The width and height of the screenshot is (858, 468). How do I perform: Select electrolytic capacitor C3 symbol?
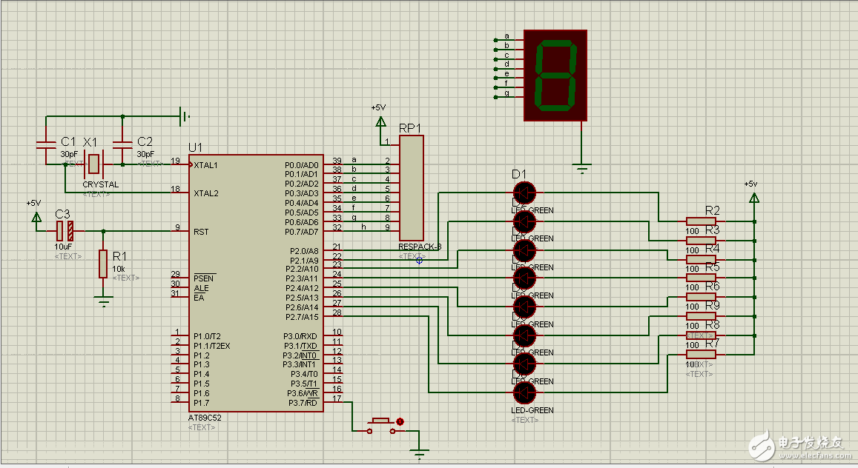65,231
